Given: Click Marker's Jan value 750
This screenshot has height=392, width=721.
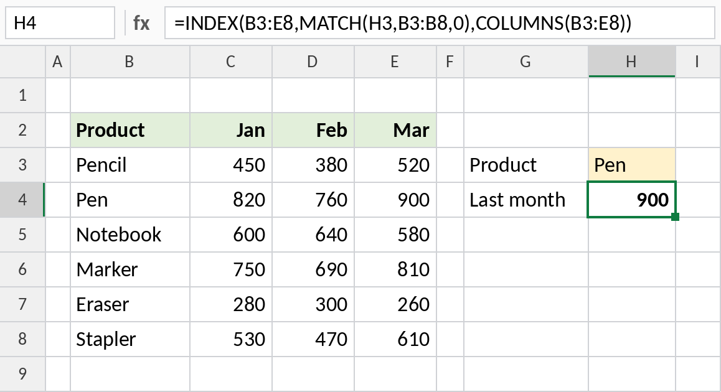Looking at the screenshot, I should tap(231, 269).
